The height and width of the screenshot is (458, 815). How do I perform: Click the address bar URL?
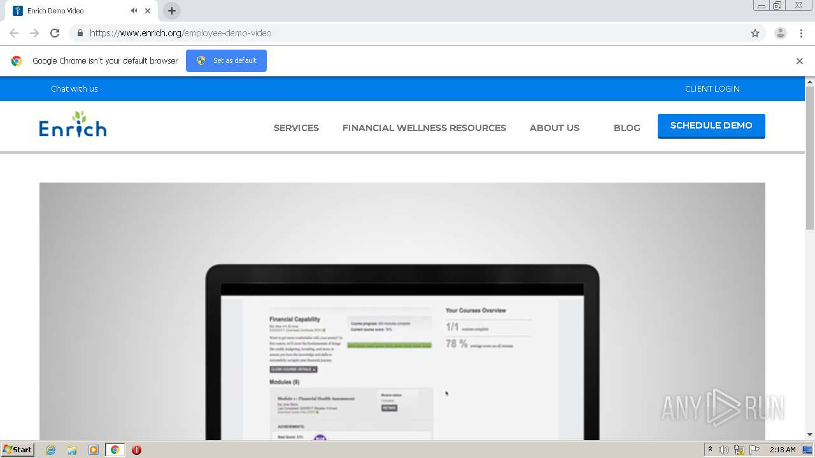180,33
